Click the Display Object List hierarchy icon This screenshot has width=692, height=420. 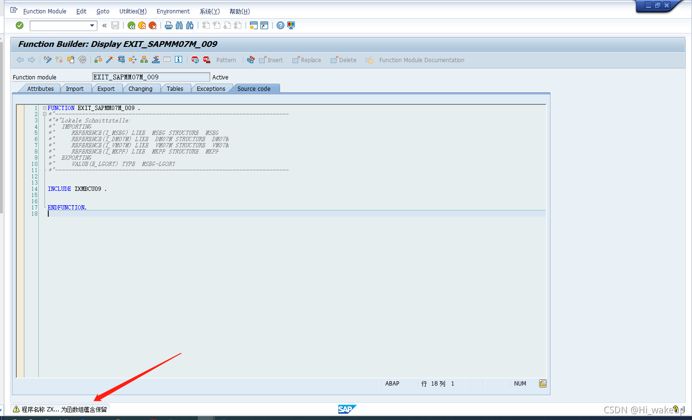point(144,60)
